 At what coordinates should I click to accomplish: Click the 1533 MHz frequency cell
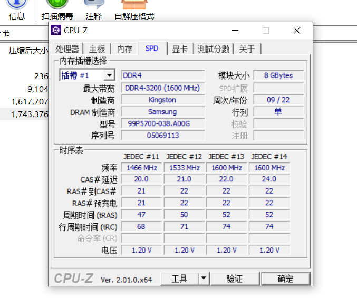pyautogui.click(x=184, y=168)
